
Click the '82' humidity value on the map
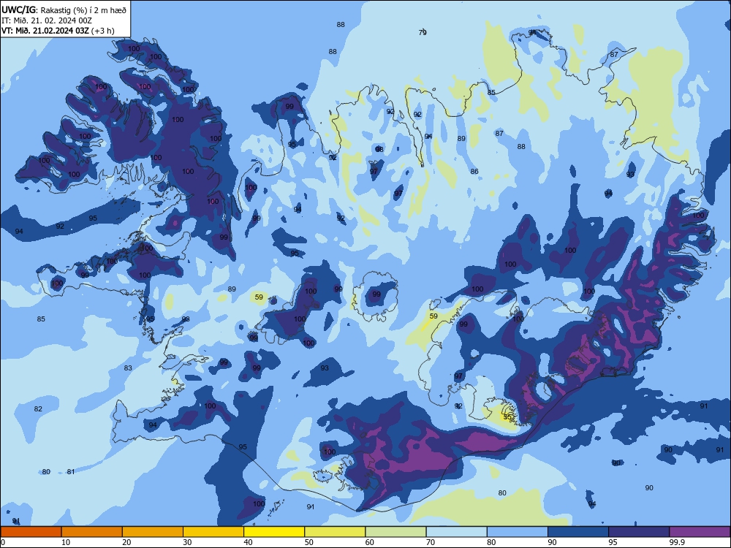[x=38, y=408]
